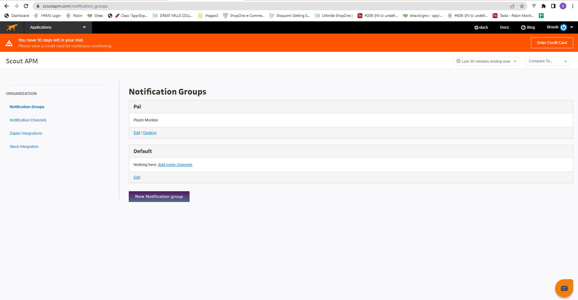Expand the Bhavik user menu arrow
Image resolution: width=578 pixels, height=300 pixels.
tap(572, 27)
